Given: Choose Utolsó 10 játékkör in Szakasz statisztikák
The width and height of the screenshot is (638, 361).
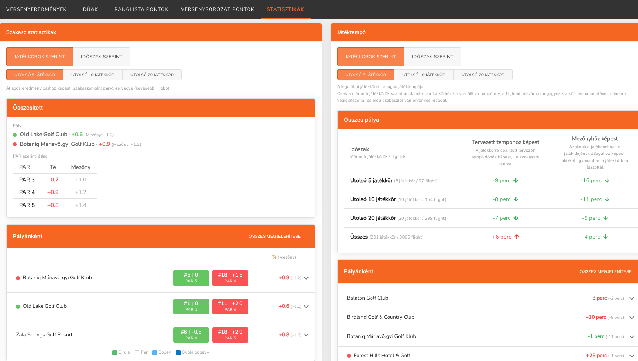Looking at the screenshot, I should coord(93,75).
